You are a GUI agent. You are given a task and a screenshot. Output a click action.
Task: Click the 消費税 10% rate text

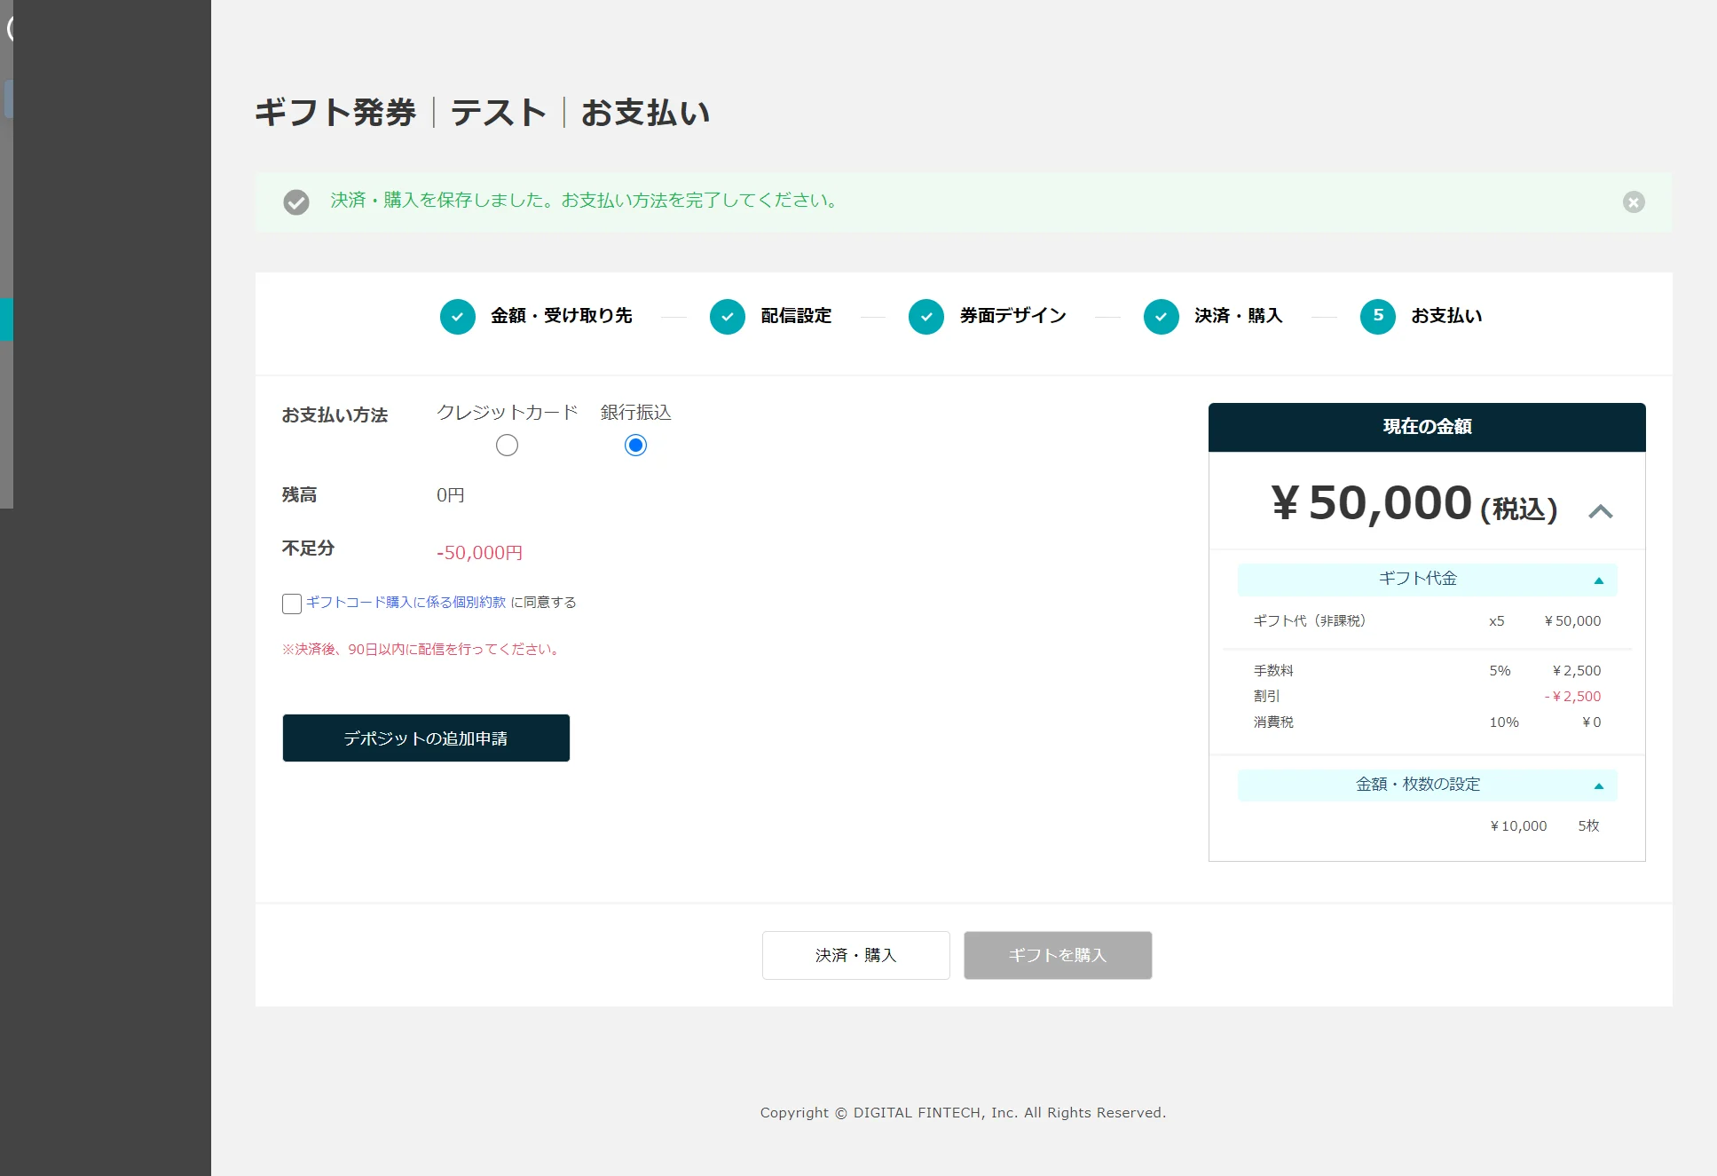[x=1504, y=722]
